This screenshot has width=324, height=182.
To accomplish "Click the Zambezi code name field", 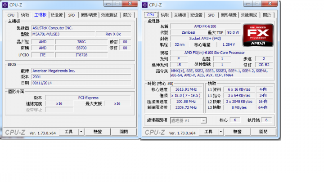I will tap(188, 32).
